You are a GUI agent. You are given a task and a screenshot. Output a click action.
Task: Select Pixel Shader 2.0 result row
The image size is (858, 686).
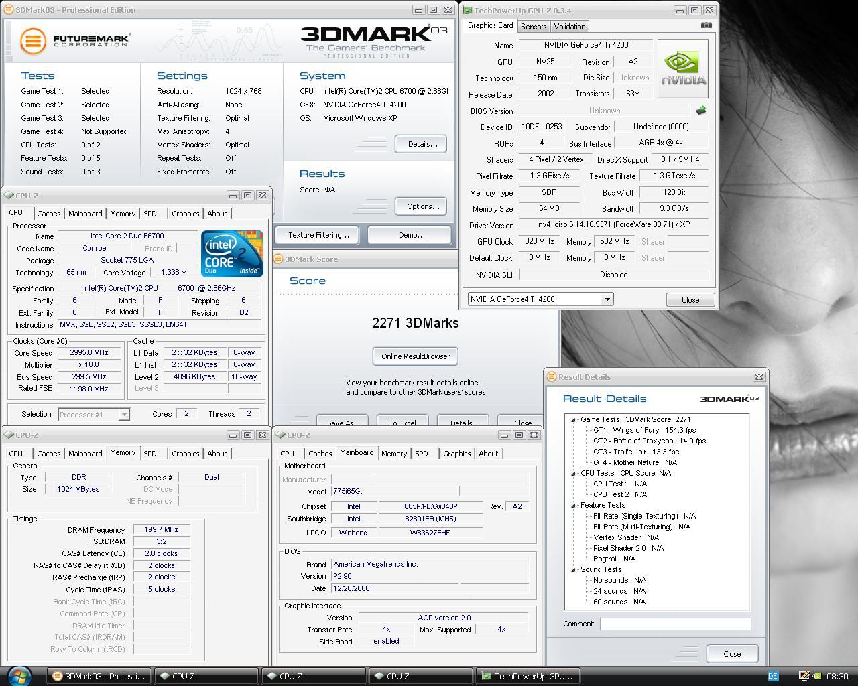[628, 549]
